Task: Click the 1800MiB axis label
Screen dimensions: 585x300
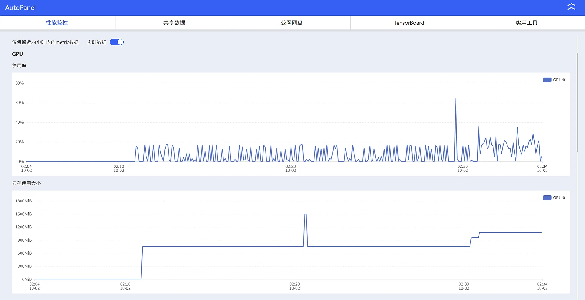Action: point(24,201)
